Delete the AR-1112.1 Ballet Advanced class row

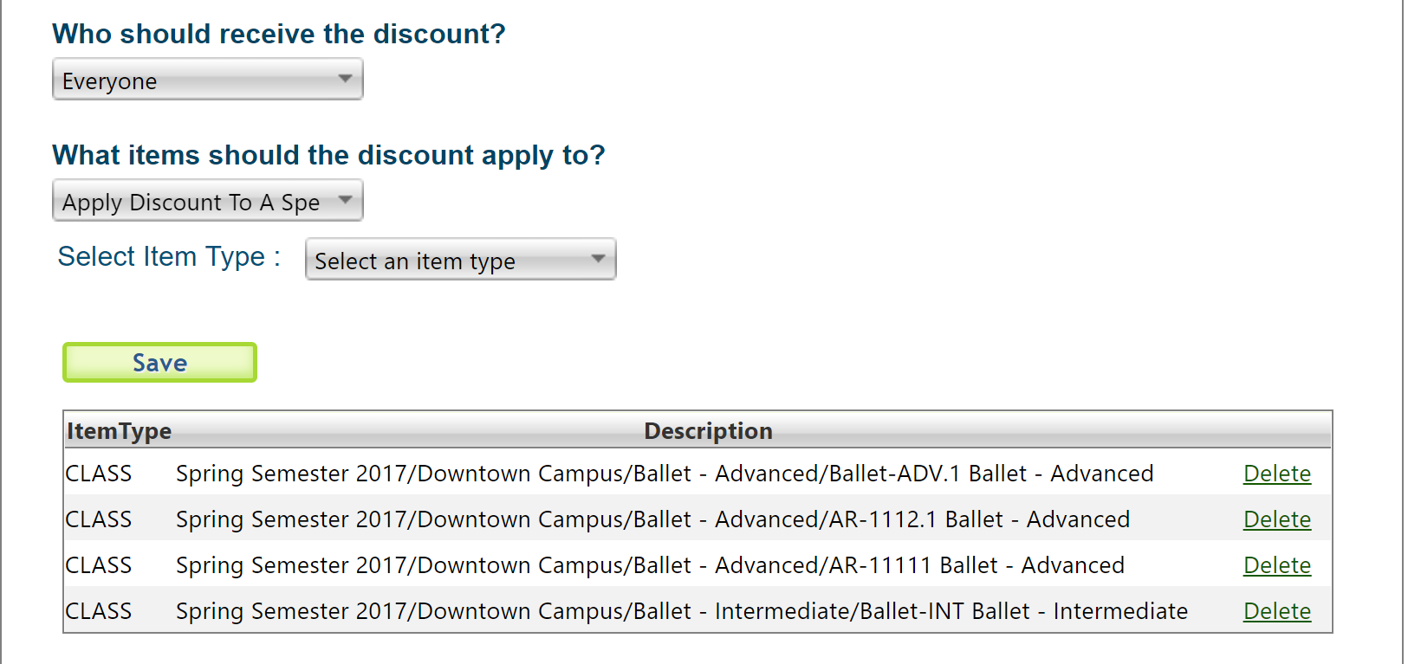pyautogui.click(x=1276, y=519)
